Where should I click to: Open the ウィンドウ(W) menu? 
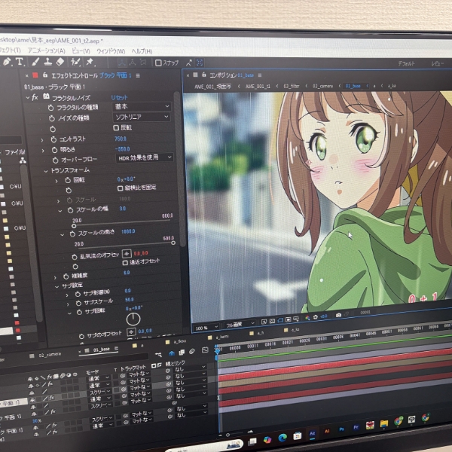(111, 51)
